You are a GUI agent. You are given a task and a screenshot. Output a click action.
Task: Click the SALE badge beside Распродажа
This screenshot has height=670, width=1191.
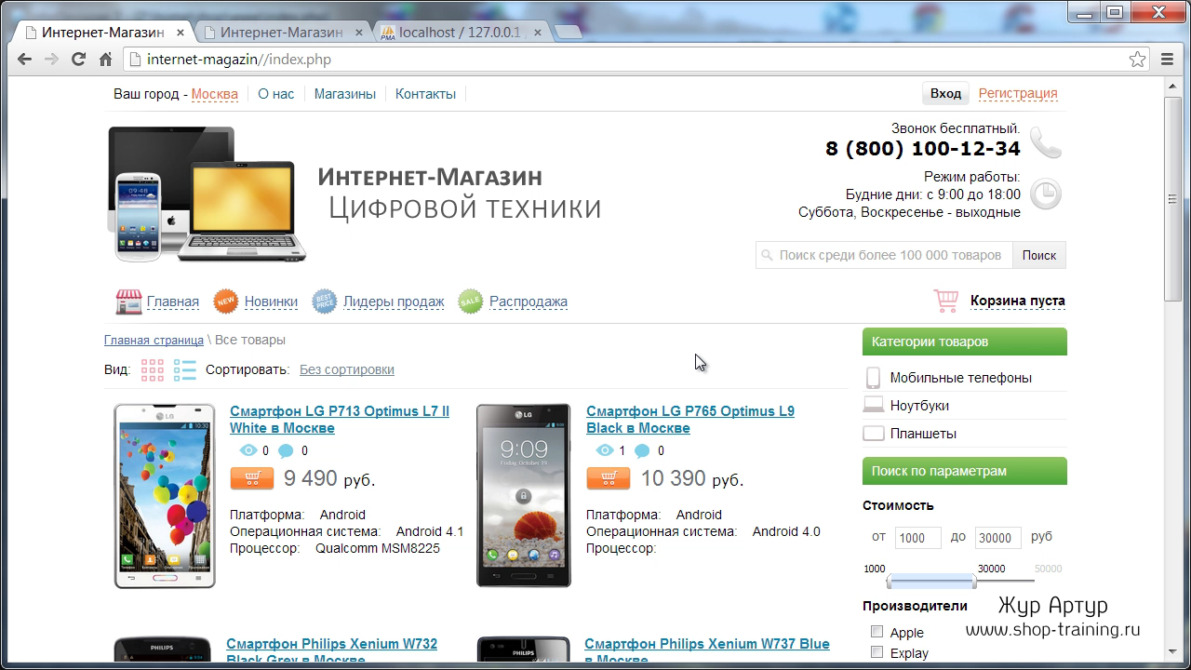click(x=471, y=301)
